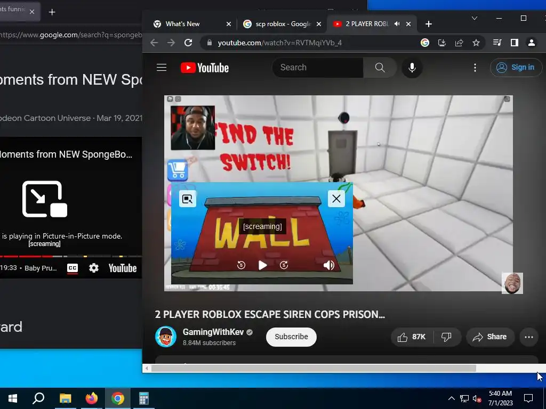Mute the picture-in-picture volume
Viewport: 546px width, 409px height.
point(328,265)
